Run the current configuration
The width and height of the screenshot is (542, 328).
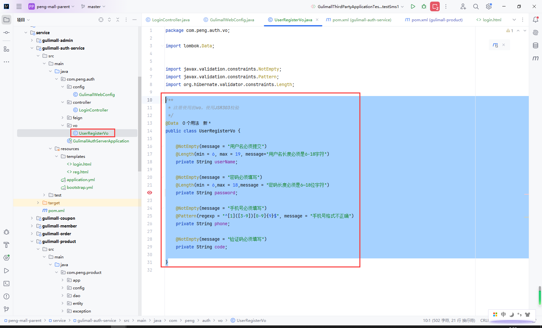(413, 6)
